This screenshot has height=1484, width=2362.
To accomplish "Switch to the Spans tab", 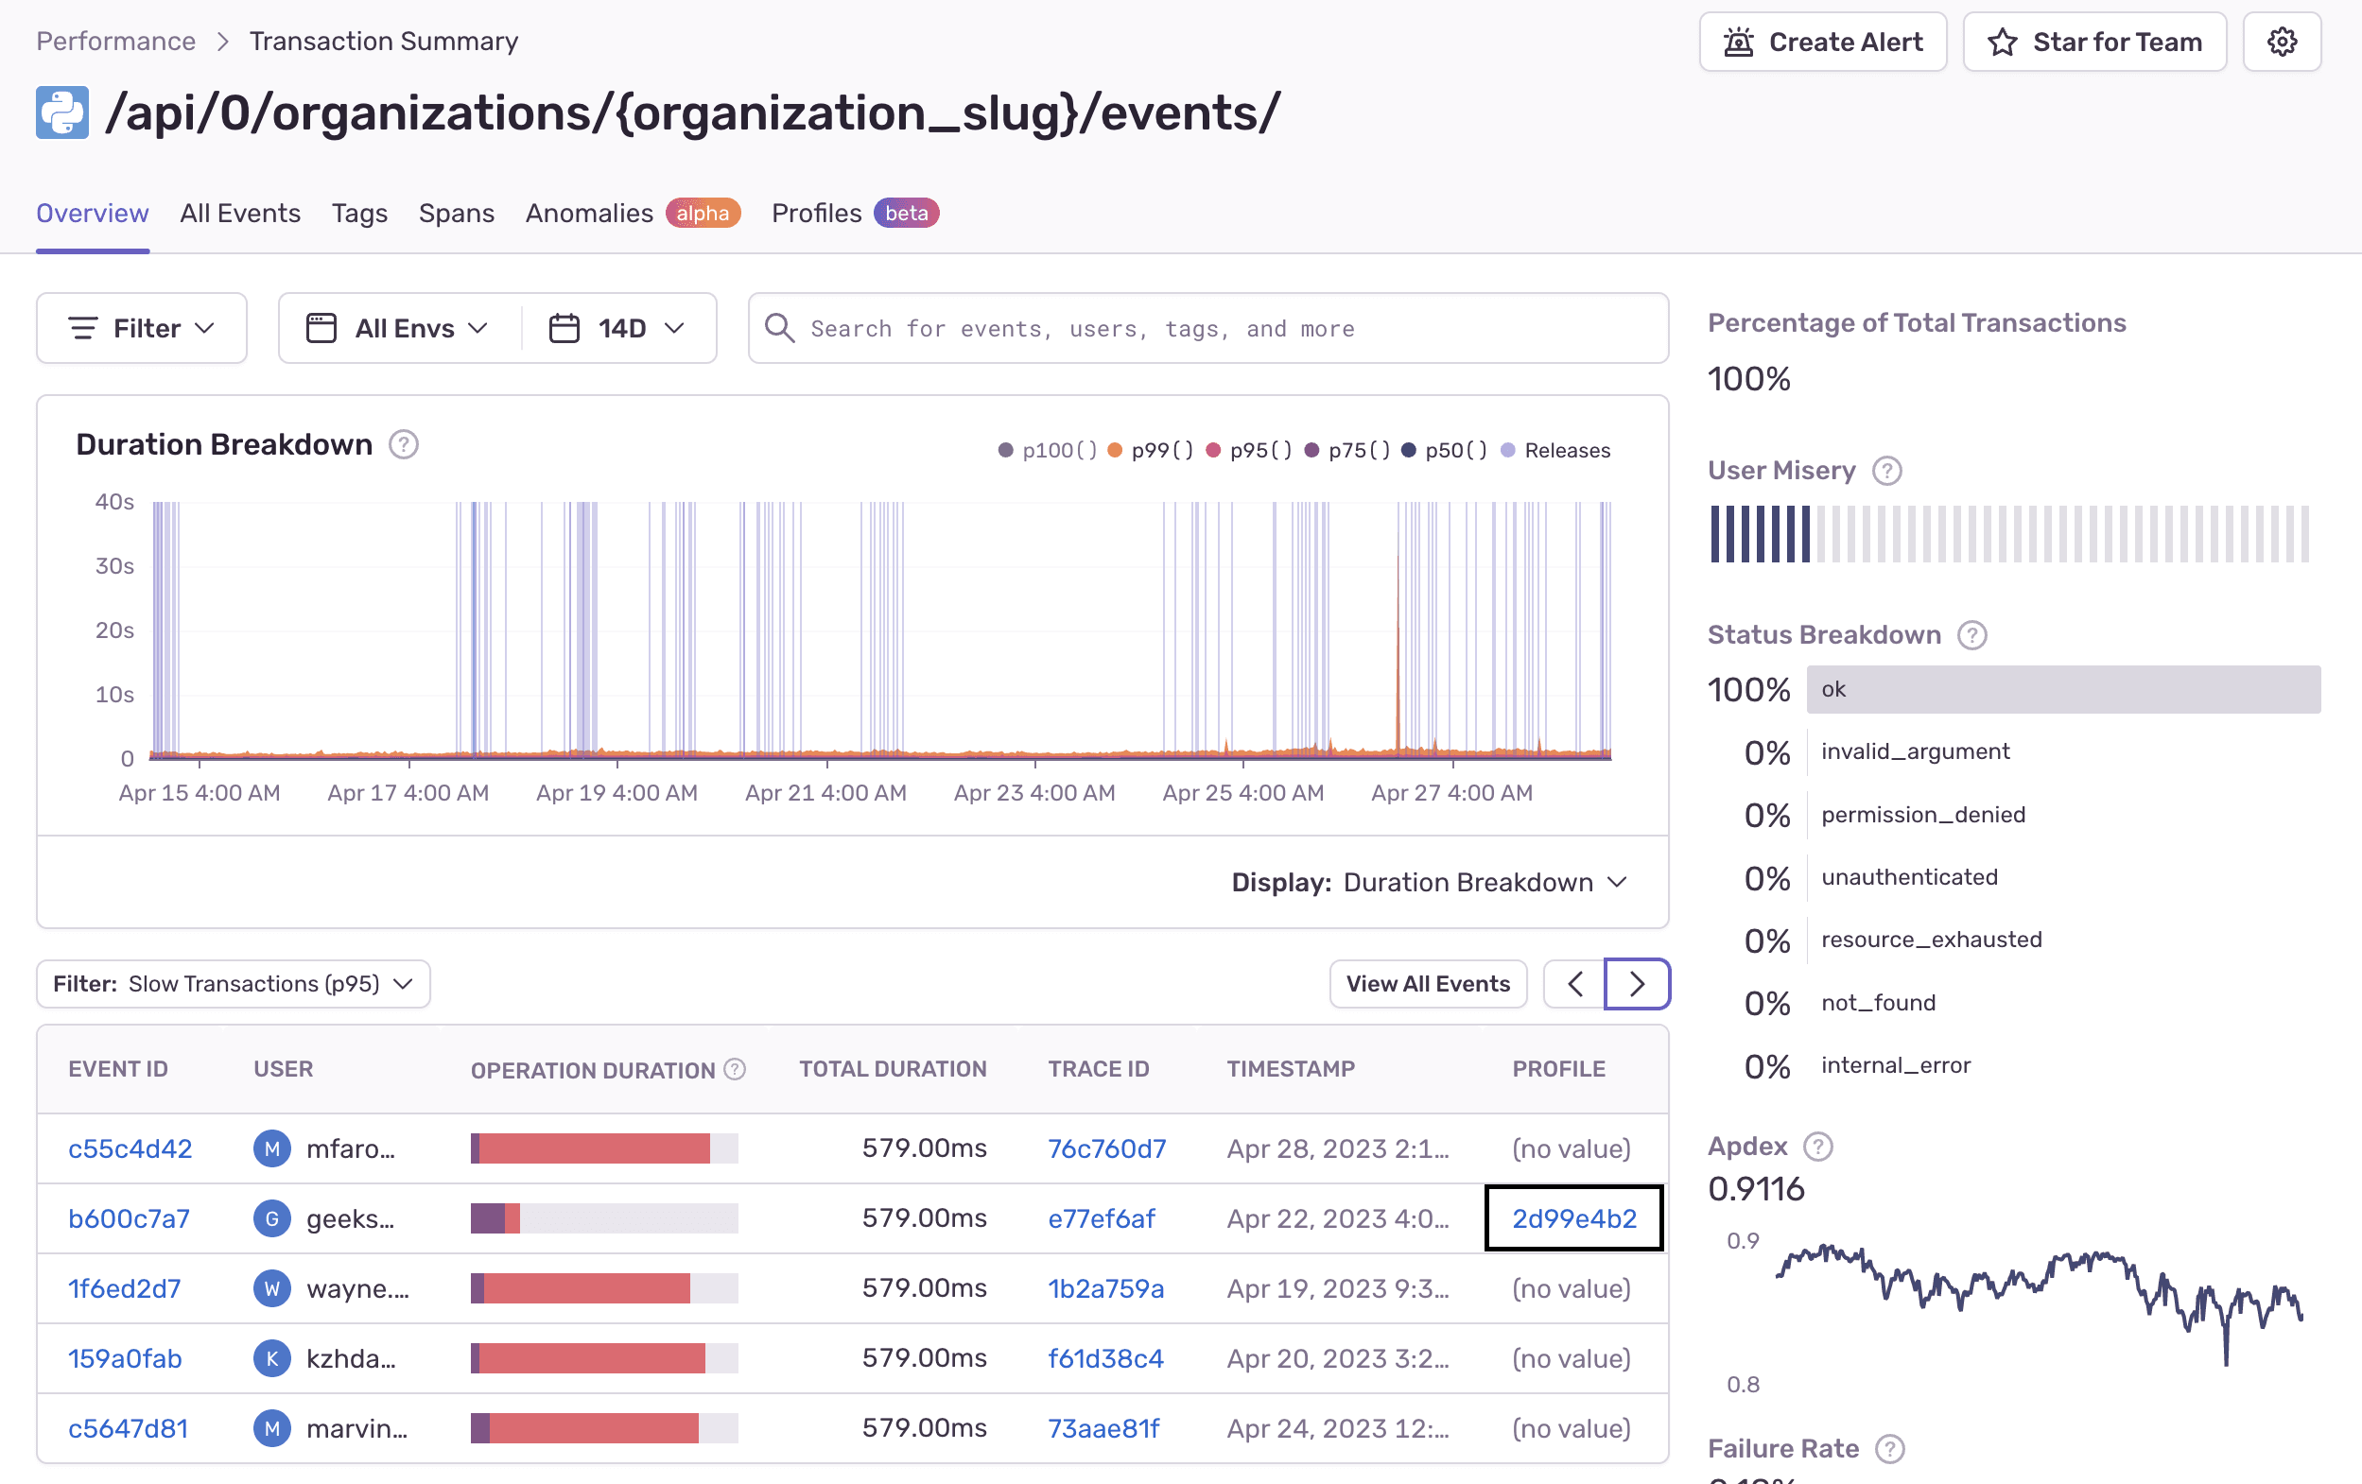I will pos(457,212).
